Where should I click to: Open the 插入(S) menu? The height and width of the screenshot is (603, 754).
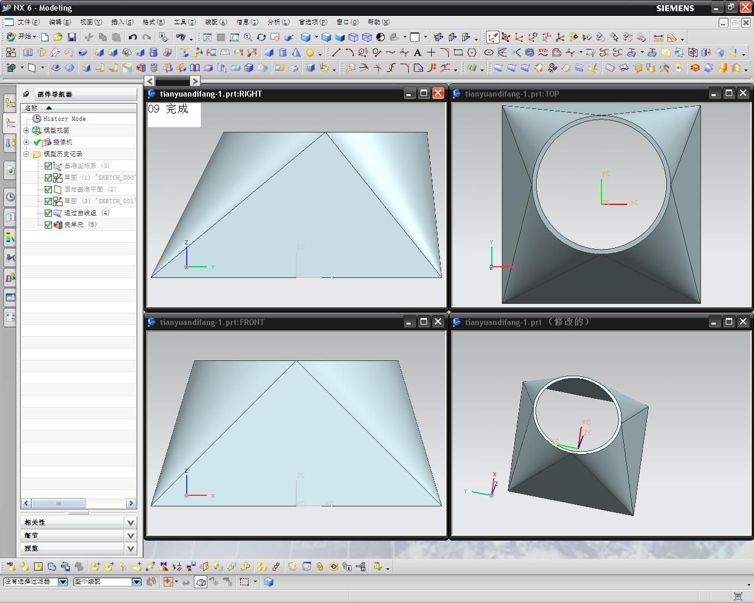click(122, 22)
